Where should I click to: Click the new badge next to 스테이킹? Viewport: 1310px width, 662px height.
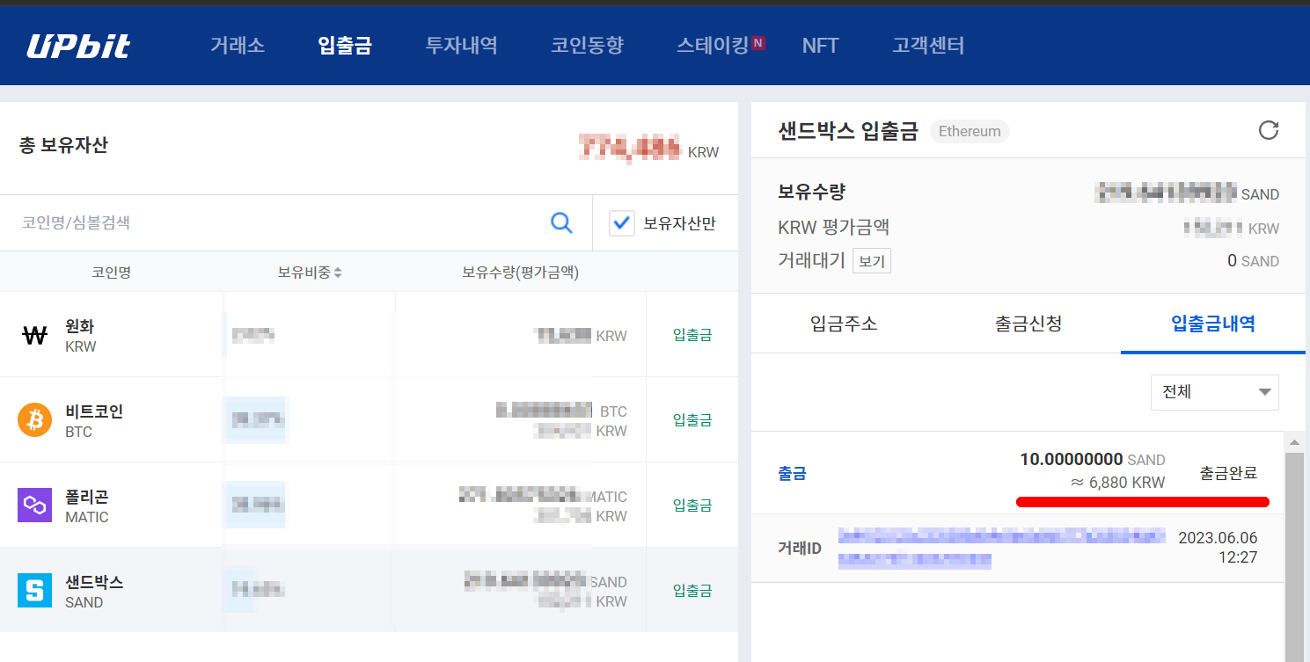[758, 42]
